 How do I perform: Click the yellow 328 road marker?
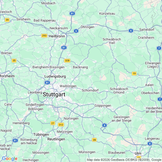click(x=67, y=60)
